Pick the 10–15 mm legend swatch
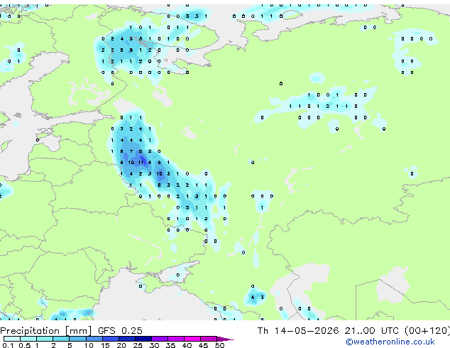The height and width of the screenshot is (348, 450). [94, 339]
